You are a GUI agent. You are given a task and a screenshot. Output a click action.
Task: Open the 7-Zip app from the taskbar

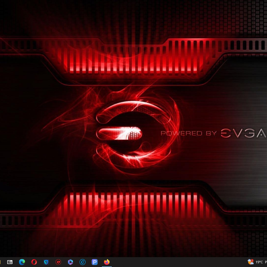10,262
